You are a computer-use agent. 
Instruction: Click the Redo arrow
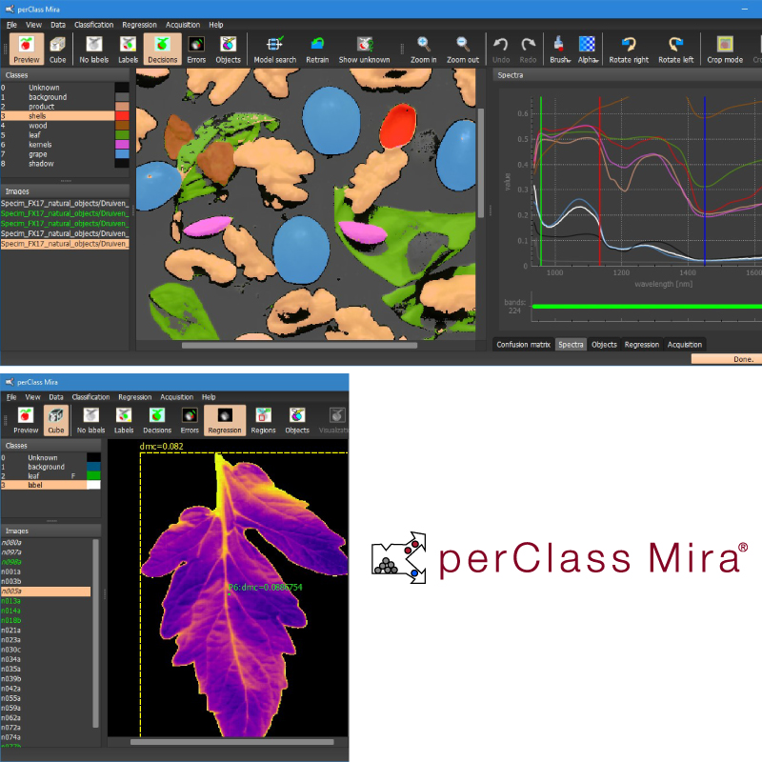tap(528, 50)
